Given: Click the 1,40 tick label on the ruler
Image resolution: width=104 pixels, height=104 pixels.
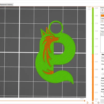Looking at the screenshot, I should [96, 39].
